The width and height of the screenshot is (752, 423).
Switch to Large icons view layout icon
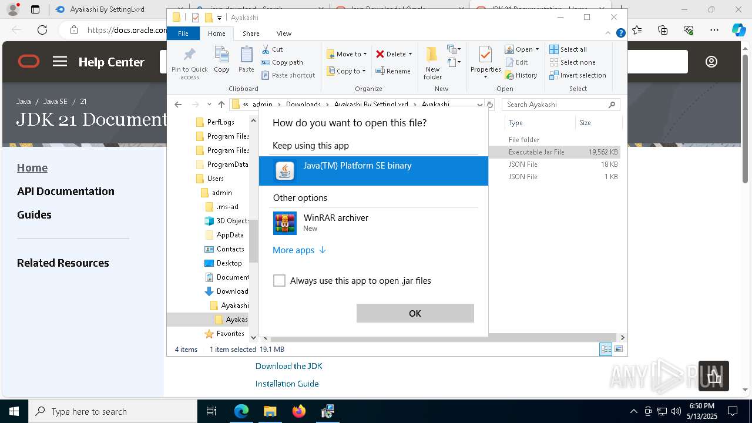pyautogui.click(x=618, y=350)
